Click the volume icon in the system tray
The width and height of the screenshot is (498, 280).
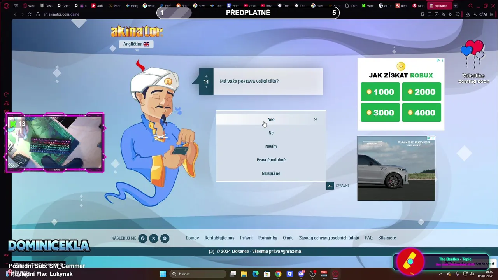(x=472, y=274)
